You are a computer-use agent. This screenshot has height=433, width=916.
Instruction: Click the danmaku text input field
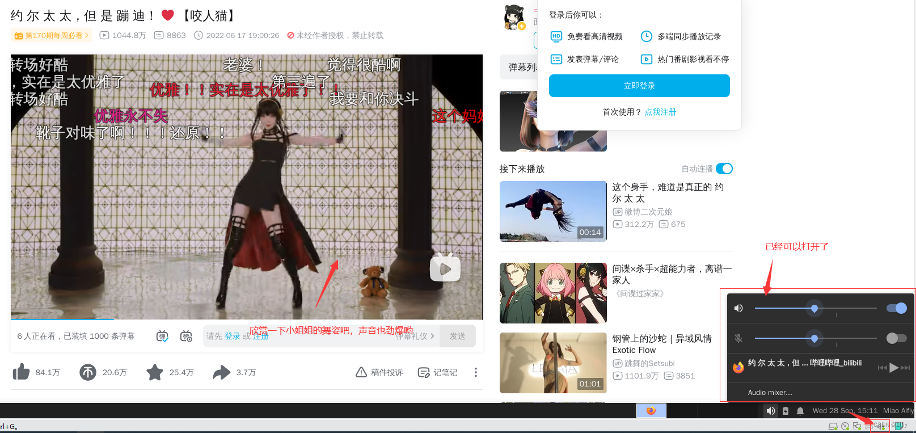[322, 336]
